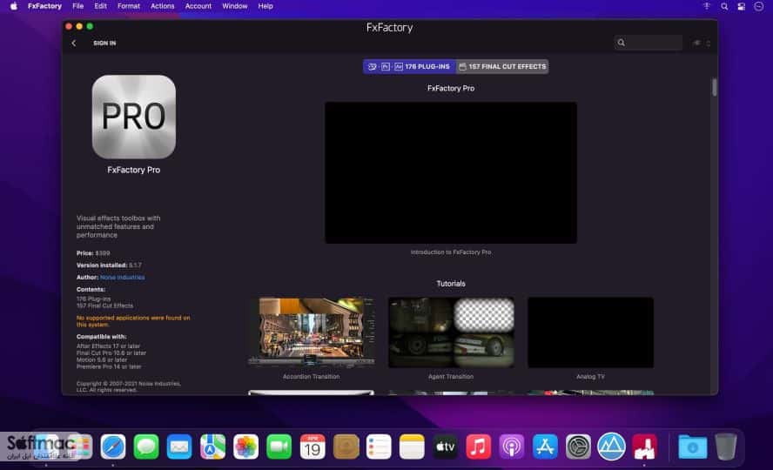The image size is (773, 470).
Task: Open the Downloads folder in the dock
Action: 692,446
